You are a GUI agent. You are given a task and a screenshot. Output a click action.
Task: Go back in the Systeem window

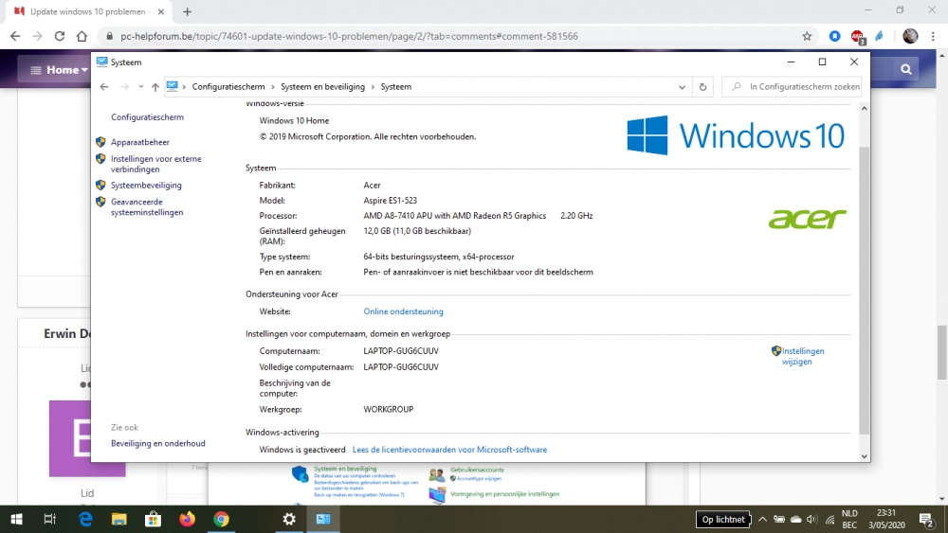[x=104, y=87]
